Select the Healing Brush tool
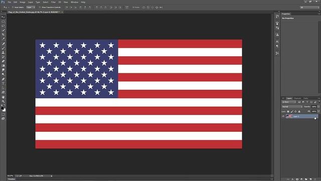Image resolution: width=321 pixels, height=181 pixels. pyautogui.click(x=3, y=44)
